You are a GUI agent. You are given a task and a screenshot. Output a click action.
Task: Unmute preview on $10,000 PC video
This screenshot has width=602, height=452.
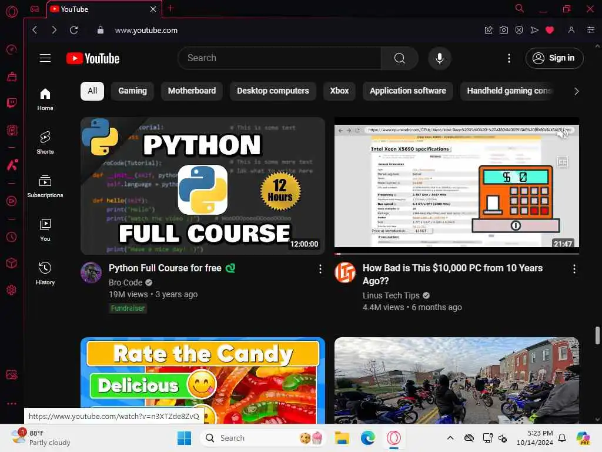click(563, 134)
